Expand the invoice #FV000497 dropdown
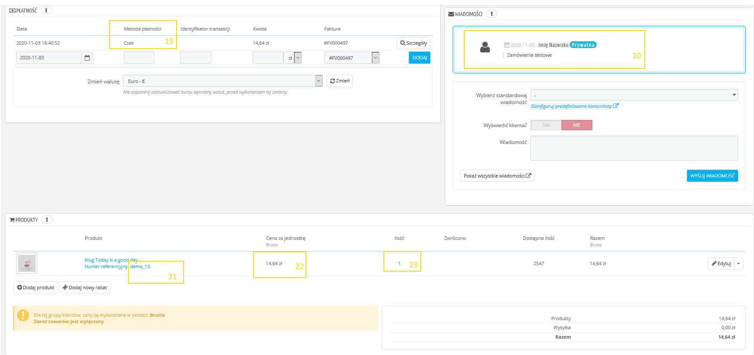Screen dimensions: 754x355 375,58
